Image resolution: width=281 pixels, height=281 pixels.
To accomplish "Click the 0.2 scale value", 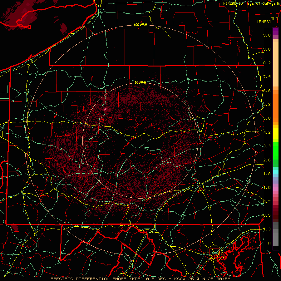I will (x=267, y=202).
